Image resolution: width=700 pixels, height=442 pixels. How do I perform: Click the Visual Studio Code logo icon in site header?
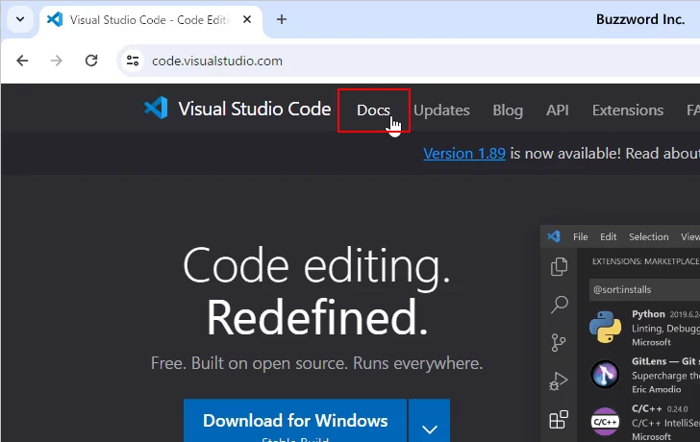click(156, 108)
